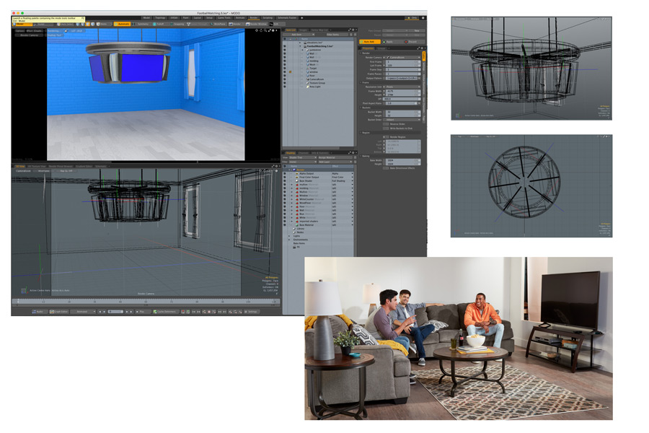Click the DPI slider field
This screenshot has height=433, width=649.
tap(403, 99)
